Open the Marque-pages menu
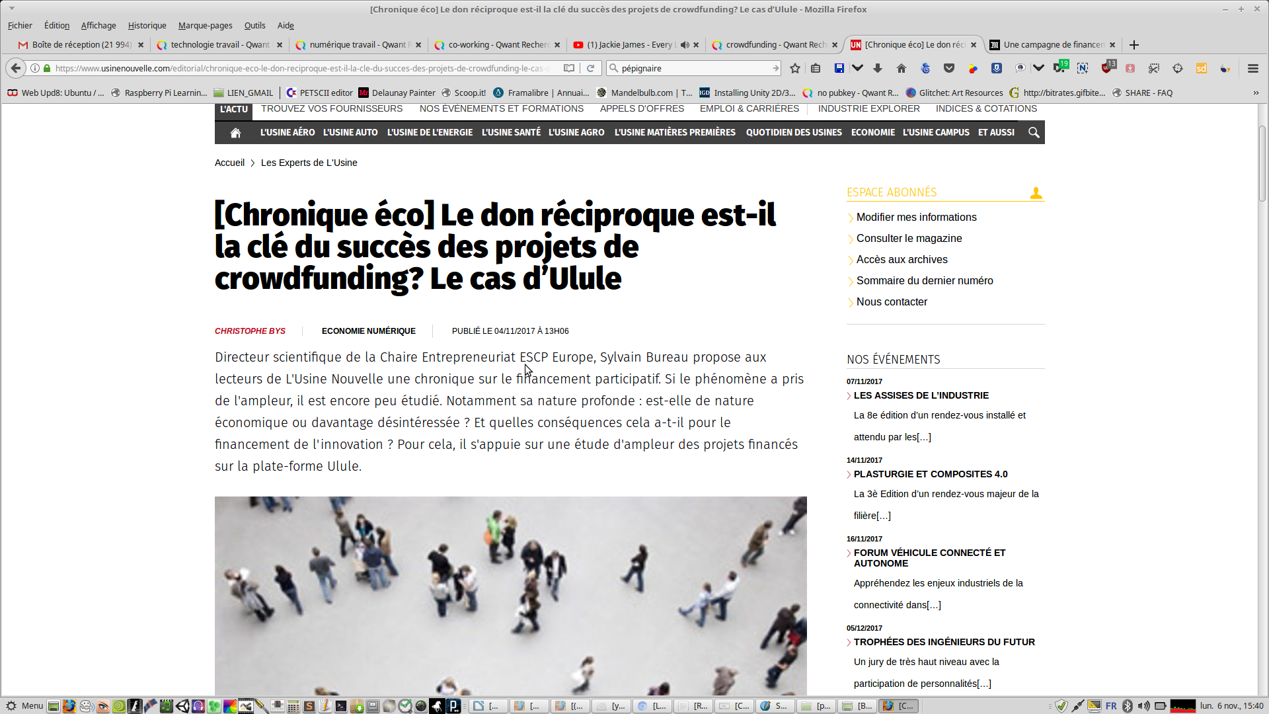 205,26
